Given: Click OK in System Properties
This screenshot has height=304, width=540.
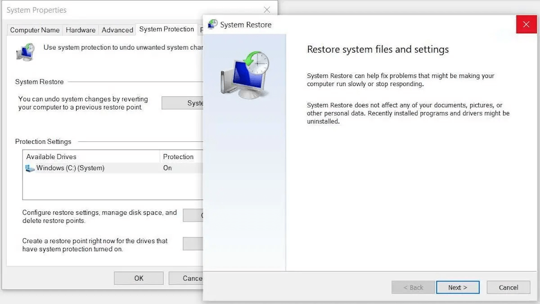Looking at the screenshot, I should click(x=139, y=278).
